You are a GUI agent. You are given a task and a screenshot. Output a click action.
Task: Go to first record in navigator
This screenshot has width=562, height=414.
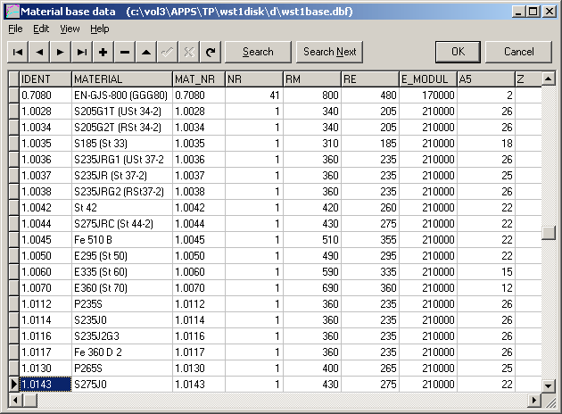click(x=18, y=52)
